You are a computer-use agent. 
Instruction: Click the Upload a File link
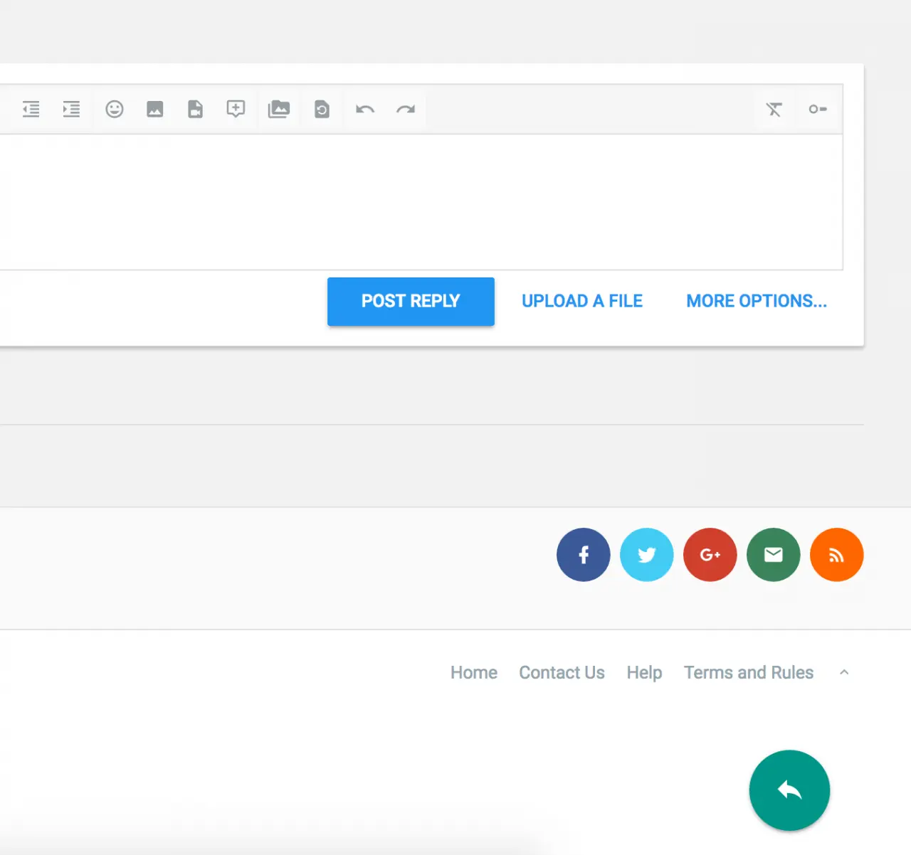[x=581, y=301]
